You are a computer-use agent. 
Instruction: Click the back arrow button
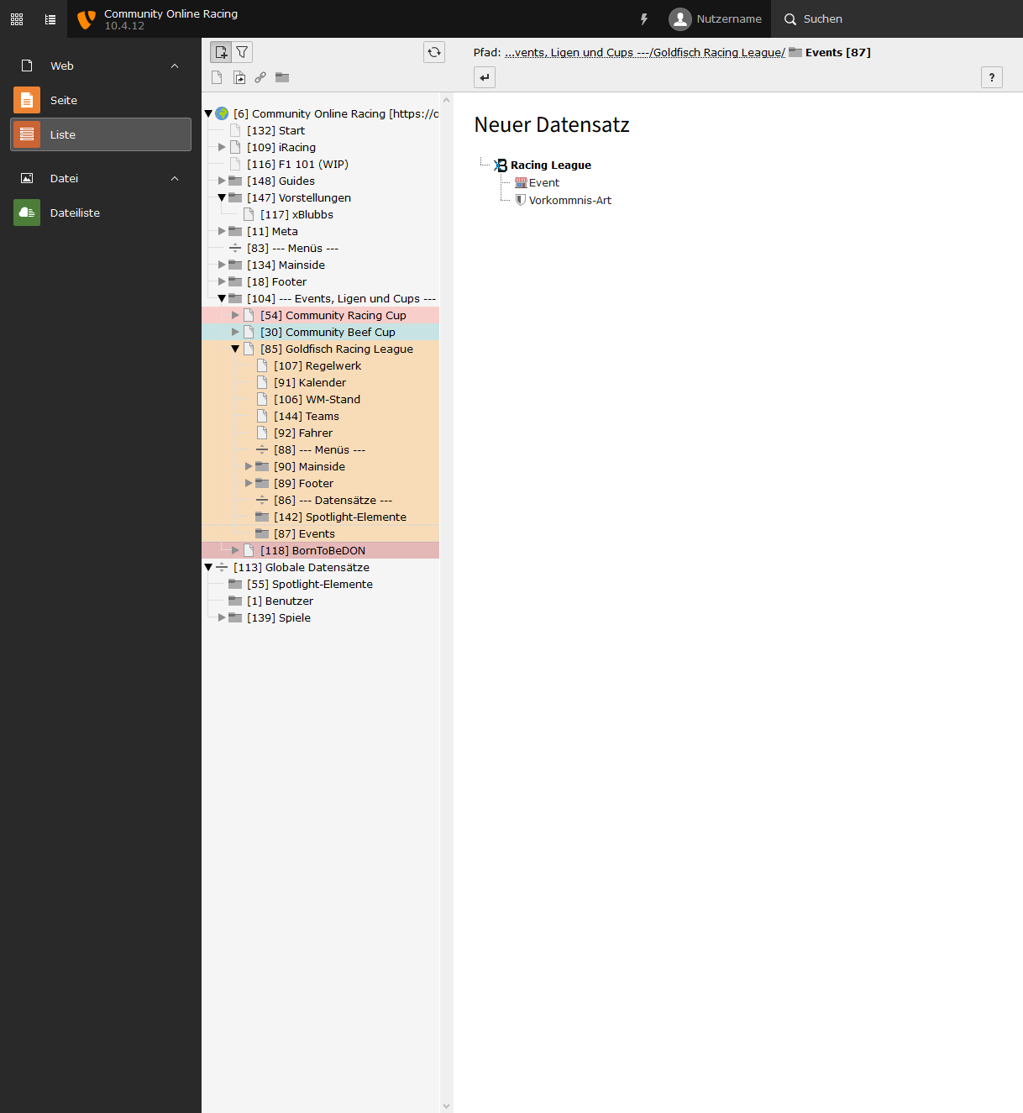[485, 77]
